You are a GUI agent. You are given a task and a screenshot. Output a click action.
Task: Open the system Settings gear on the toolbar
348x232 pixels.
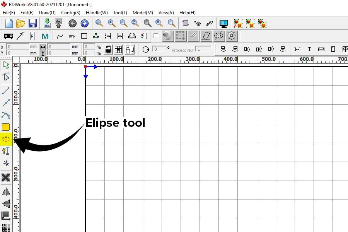[x=231, y=36]
